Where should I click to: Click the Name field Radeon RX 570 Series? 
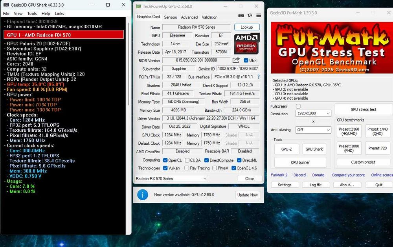(x=196, y=27)
